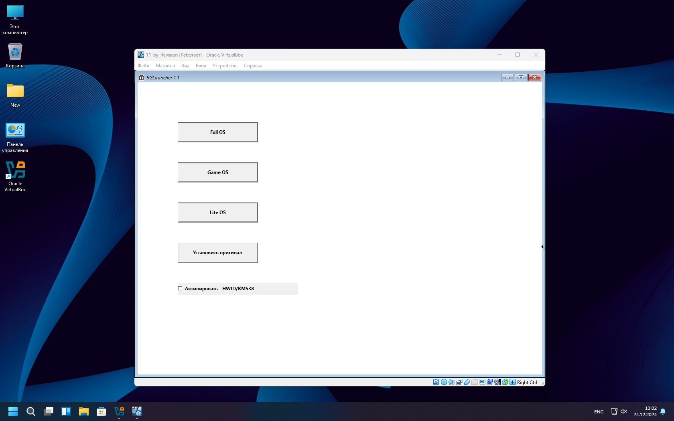
Task: Click the display settings status icon
Action: pos(482,382)
